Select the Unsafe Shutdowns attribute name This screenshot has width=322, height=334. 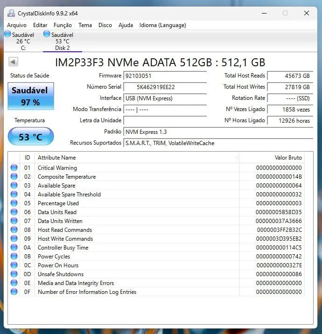pyautogui.click(x=61, y=274)
